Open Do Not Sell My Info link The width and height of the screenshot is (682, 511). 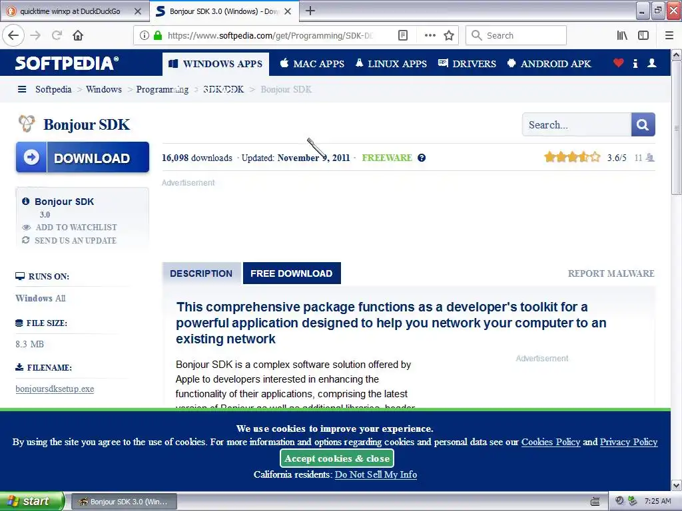(376, 474)
